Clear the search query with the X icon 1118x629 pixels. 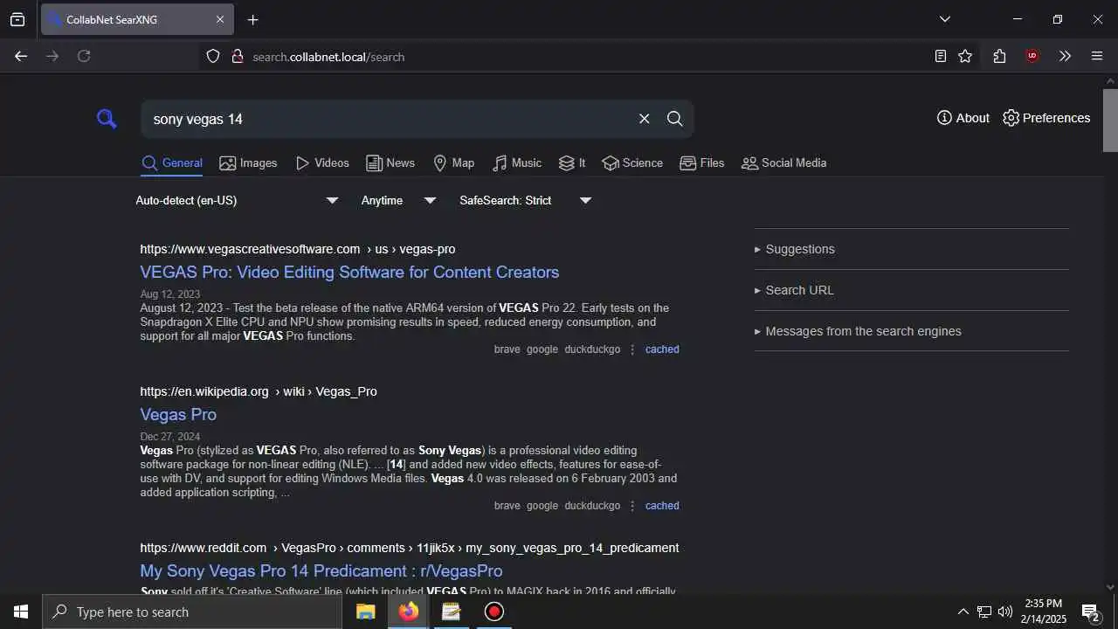645,119
